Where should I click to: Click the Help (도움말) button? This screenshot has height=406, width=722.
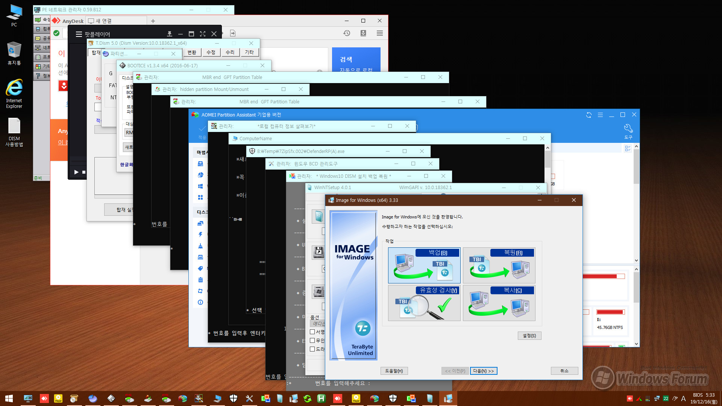(x=394, y=371)
